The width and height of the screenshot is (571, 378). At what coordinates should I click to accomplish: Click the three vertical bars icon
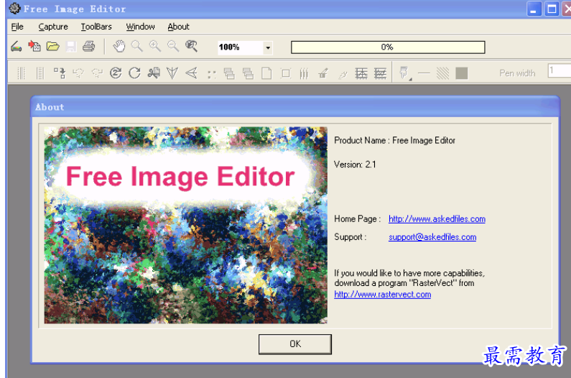coord(304,73)
